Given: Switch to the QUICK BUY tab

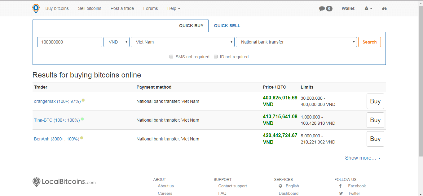Looking at the screenshot, I should click(x=191, y=26).
